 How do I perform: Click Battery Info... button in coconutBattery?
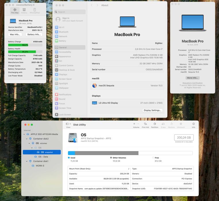click(x=34, y=34)
